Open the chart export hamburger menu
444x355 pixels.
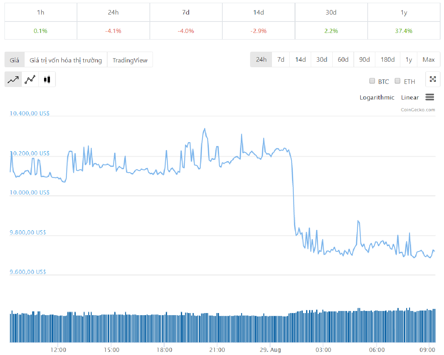[430, 97]
